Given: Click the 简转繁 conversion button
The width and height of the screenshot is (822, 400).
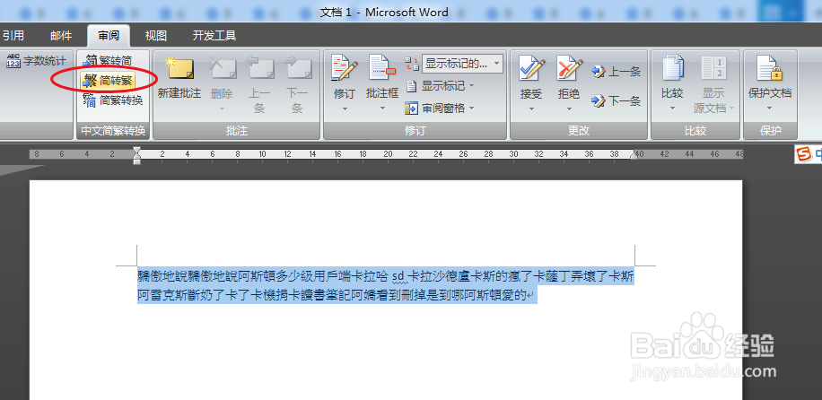Looking at the screenshot, I should tap(108, 80).
